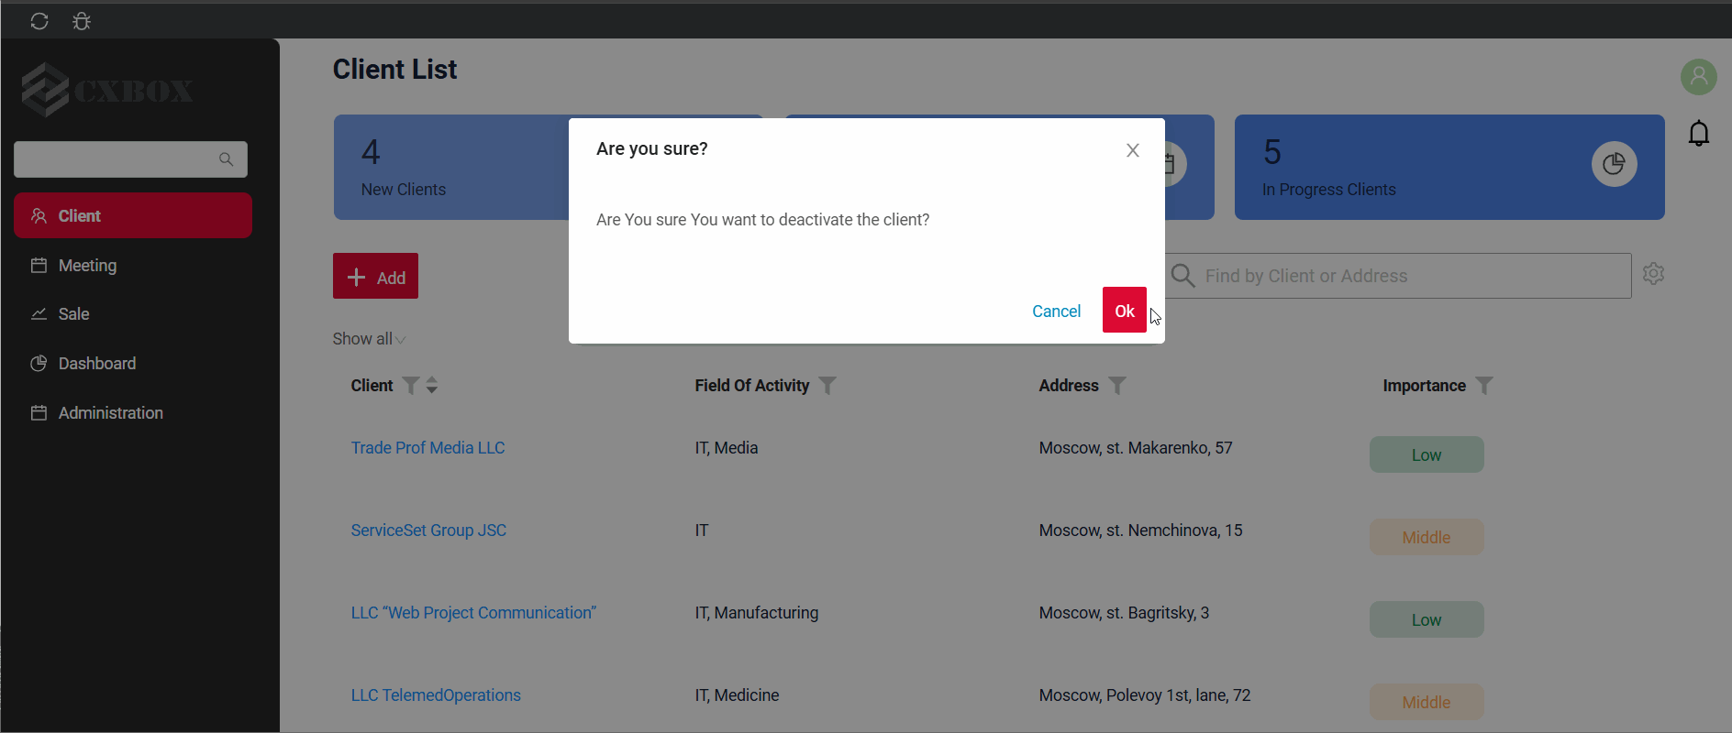The width and height of the screenshot is (1732, 733).
Task: Click the refresh icon in top bar
Action: (39, 21)
